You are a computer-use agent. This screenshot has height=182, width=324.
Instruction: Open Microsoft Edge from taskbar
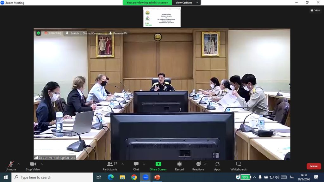(x=110, y=177)
